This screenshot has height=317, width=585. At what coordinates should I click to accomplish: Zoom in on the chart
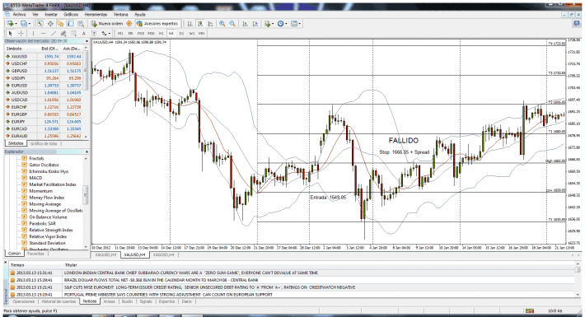[x=222, y=24]
